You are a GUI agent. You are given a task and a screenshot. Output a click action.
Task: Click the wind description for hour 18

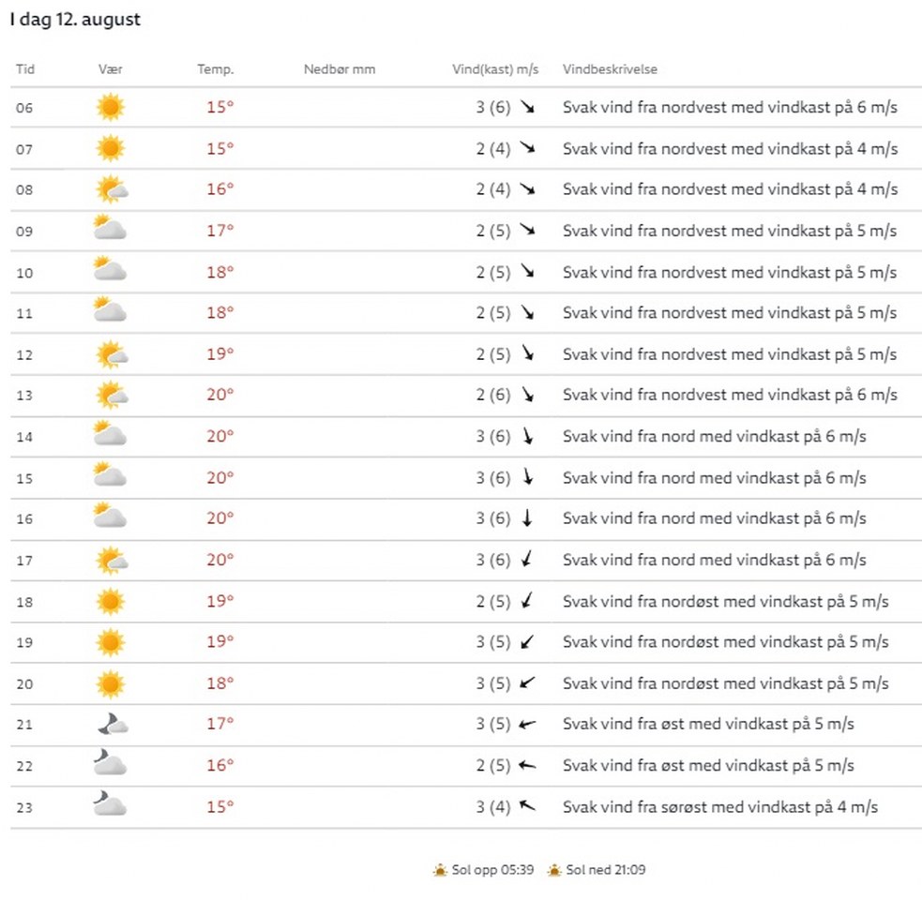725,601
